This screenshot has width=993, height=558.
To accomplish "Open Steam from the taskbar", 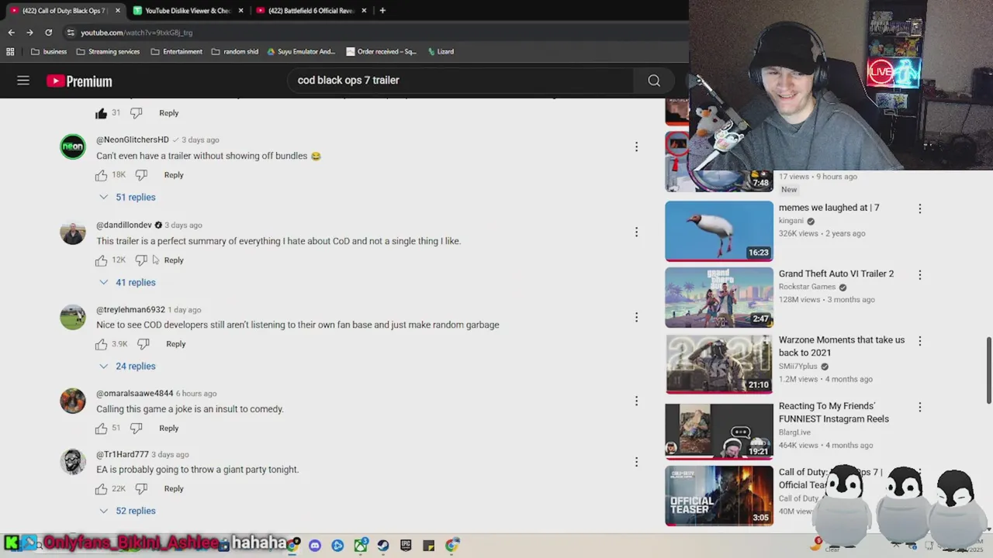I will coord(383,546).
